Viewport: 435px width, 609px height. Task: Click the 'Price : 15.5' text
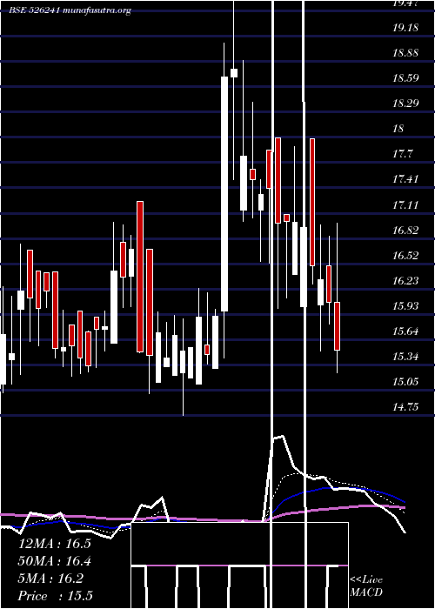56,596
